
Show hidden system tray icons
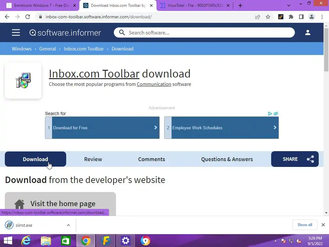click(275, 241)
